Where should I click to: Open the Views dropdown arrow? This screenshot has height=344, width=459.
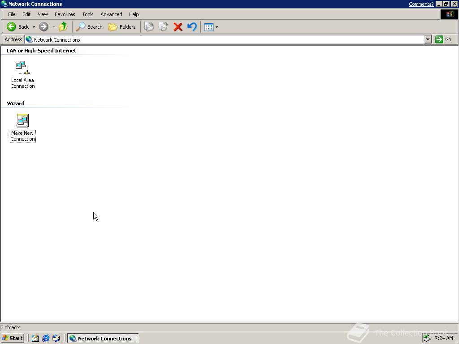point(217,27)
